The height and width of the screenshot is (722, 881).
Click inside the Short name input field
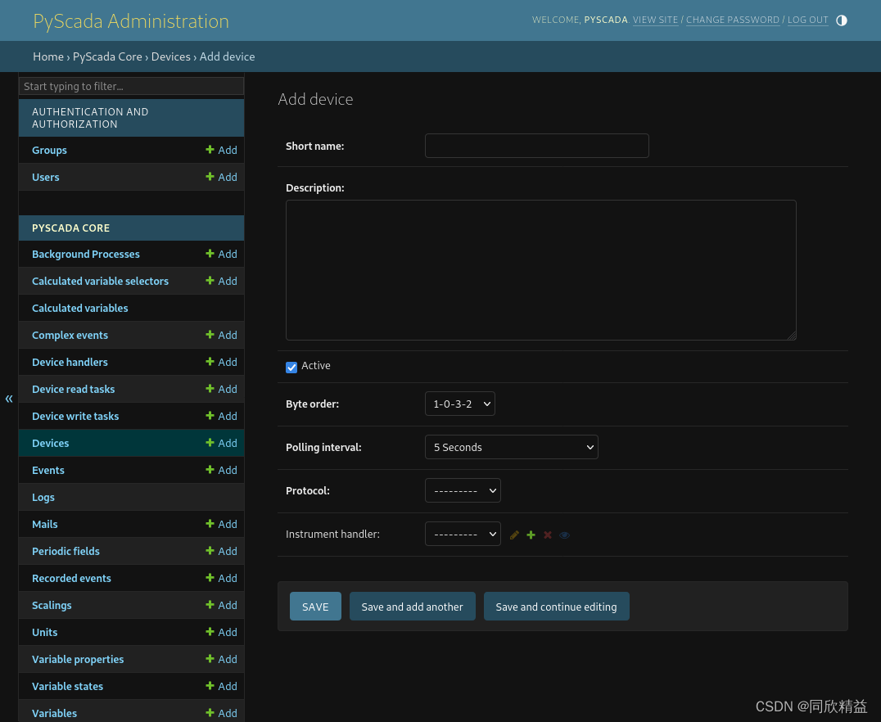click(536, 146)
